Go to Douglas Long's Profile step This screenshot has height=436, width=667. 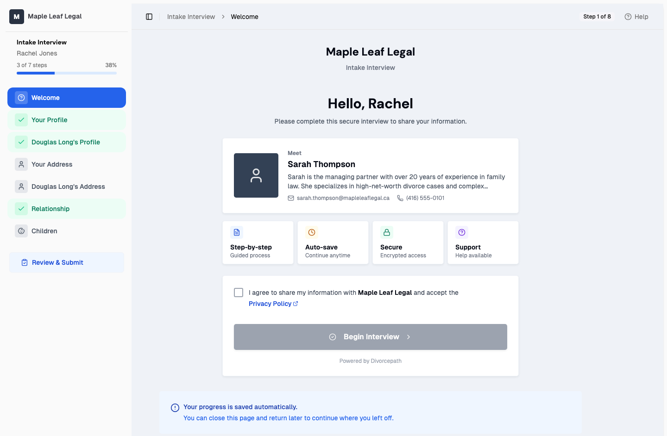pyautogui.click(x=67, y=142)
